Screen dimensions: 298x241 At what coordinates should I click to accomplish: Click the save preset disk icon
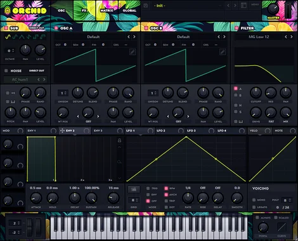(x=146, y=6)
